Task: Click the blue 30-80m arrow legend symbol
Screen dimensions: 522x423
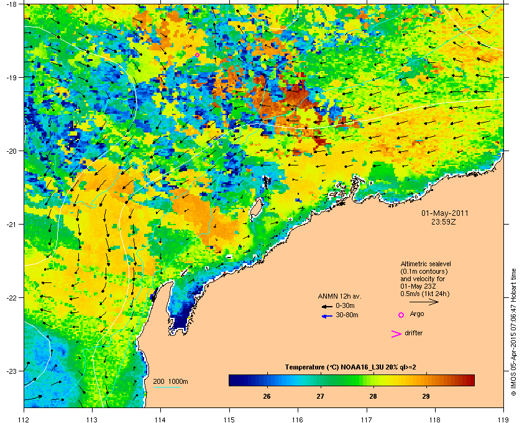Action: pos(327,316)
